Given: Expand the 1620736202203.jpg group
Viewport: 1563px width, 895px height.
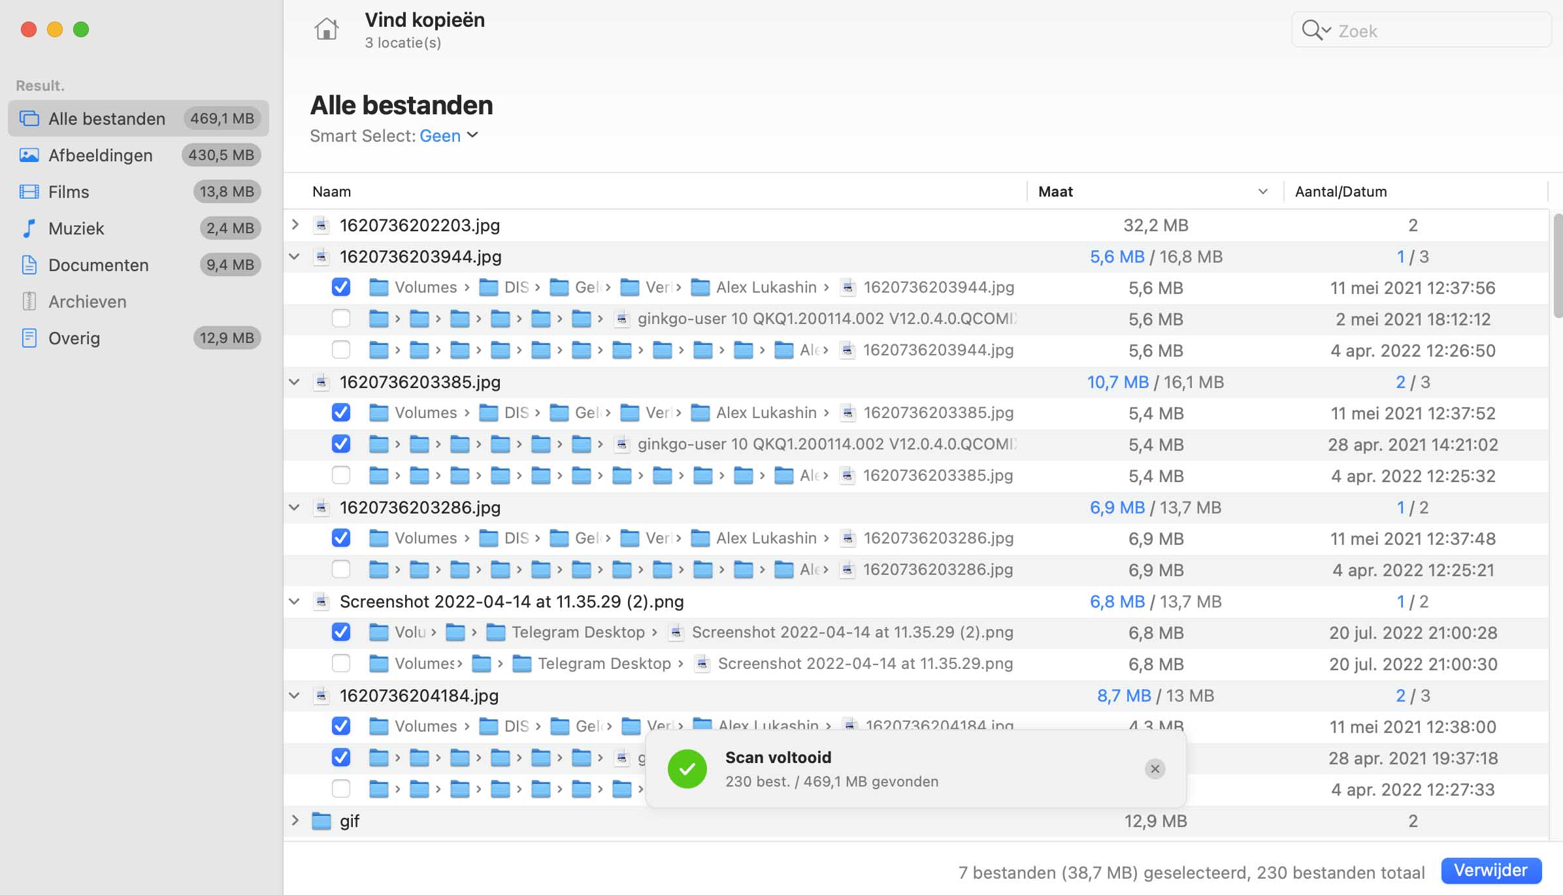Looking at the screenshot, I should [295, 225].
